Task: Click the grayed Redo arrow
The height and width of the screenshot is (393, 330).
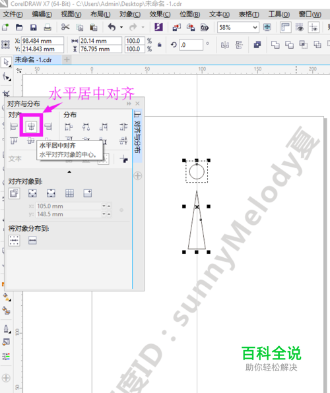Action: [133, 27]
